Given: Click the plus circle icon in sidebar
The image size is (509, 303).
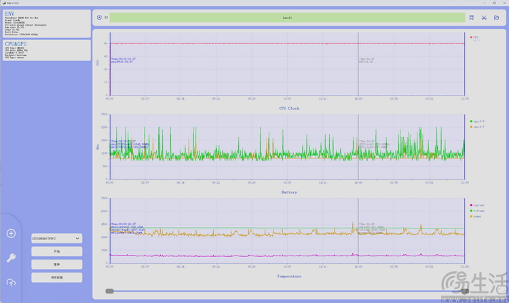Looking at the screenshot, I should [x=11, y=234].
